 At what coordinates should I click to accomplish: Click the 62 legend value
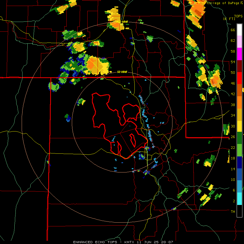click(233, 41)
